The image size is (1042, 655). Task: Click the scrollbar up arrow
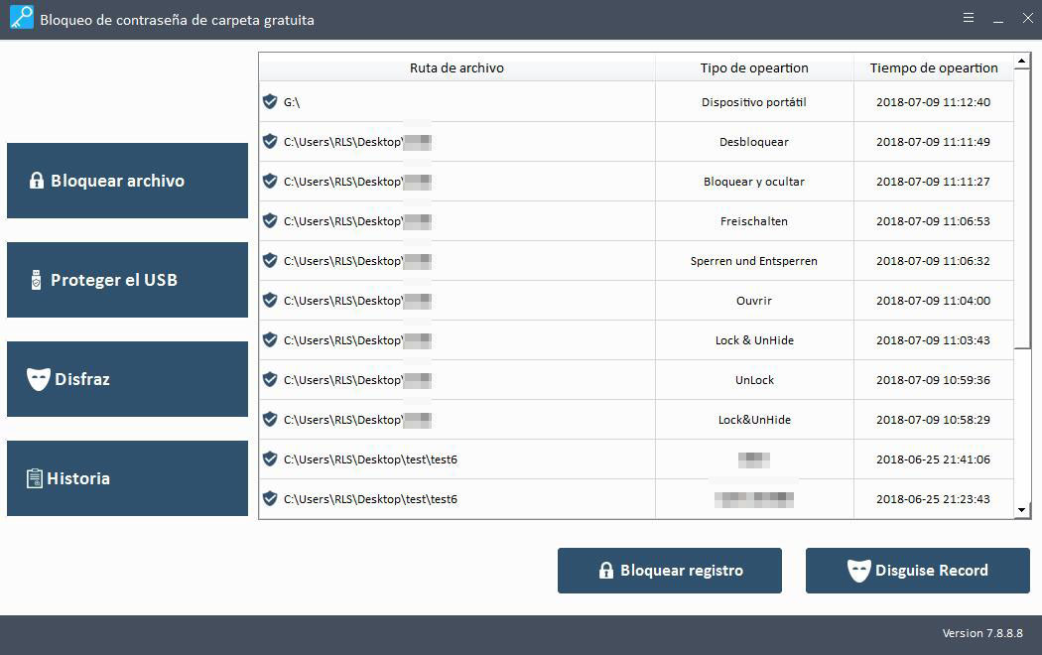point(1022,62)
